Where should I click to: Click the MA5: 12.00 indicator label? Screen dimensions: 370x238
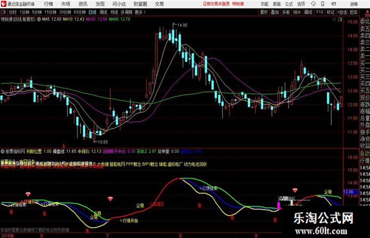pyautogui.click(x=51, y=19)
